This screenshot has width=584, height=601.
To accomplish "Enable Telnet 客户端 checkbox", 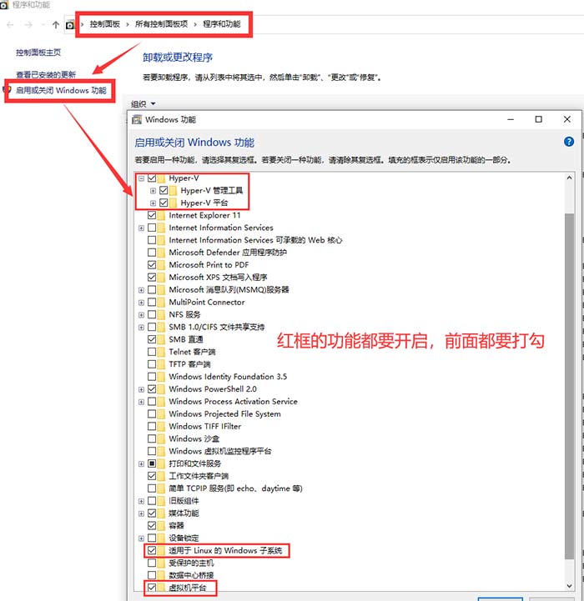I will click(152, 352).
